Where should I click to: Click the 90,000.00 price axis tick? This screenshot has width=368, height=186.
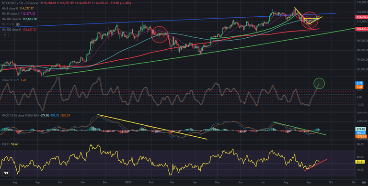(x=362, y=41)
